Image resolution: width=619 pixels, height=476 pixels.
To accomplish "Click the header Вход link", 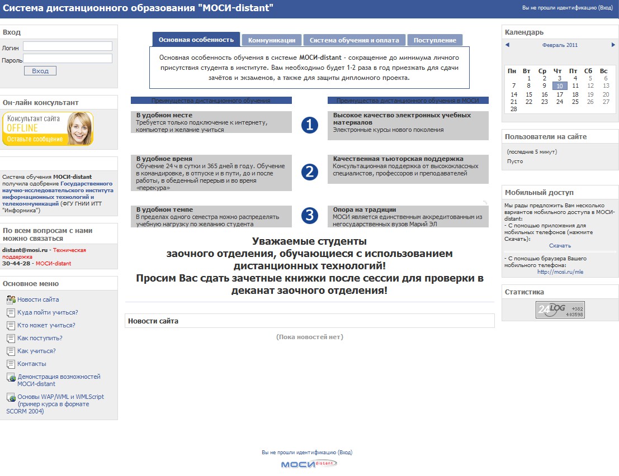I will (605, 7).
